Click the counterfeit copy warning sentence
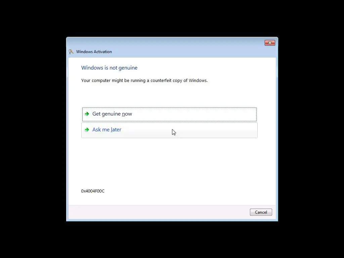 click(144, 81)
